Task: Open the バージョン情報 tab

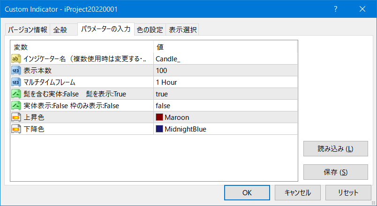Action: click(x=28, y=30)
